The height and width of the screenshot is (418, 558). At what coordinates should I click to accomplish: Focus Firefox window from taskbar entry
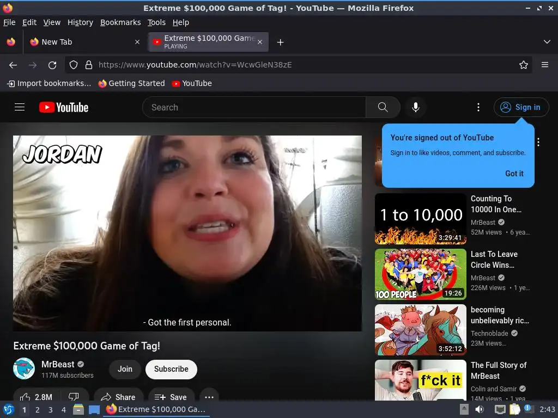click(x=156, y=409)
